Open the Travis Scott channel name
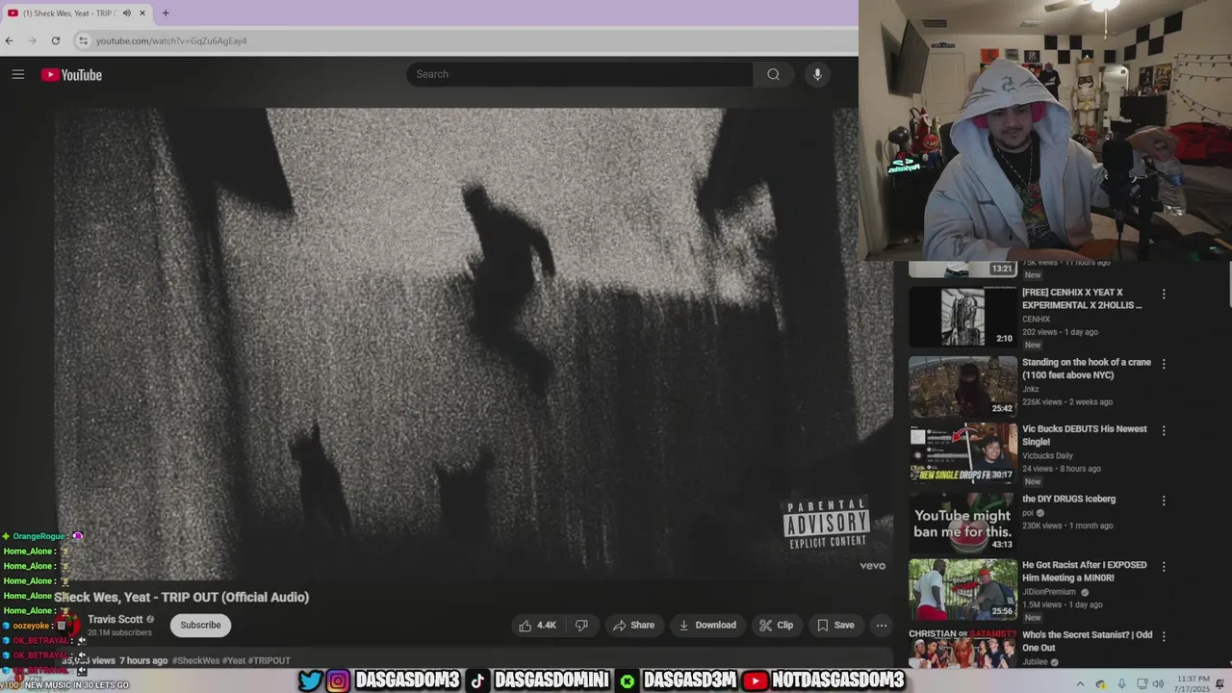 [x=115, y=619]
